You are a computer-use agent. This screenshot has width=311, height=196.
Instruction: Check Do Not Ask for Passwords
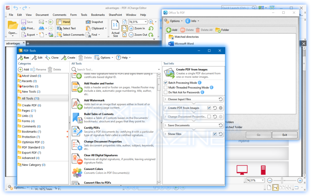point(165,93)
